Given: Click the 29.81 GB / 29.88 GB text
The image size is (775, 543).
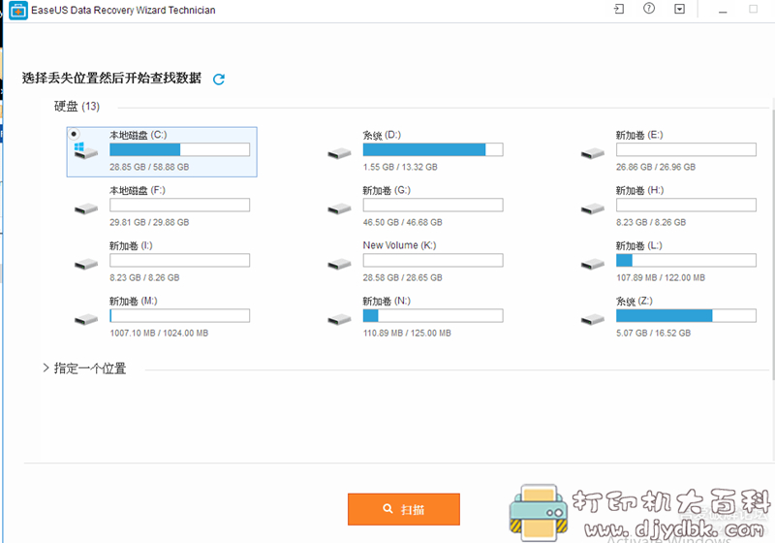Looking at the screenshot, I should tap(149, 223).
